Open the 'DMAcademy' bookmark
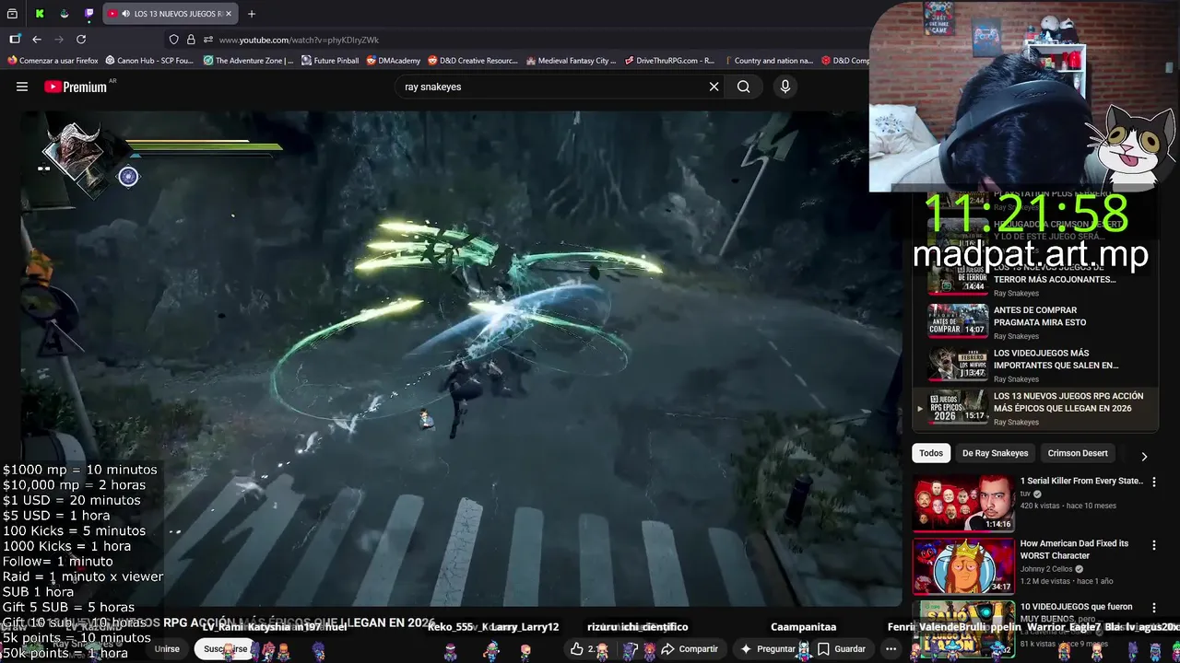Viewport: 1180px width, 663px height. (393, 61)
